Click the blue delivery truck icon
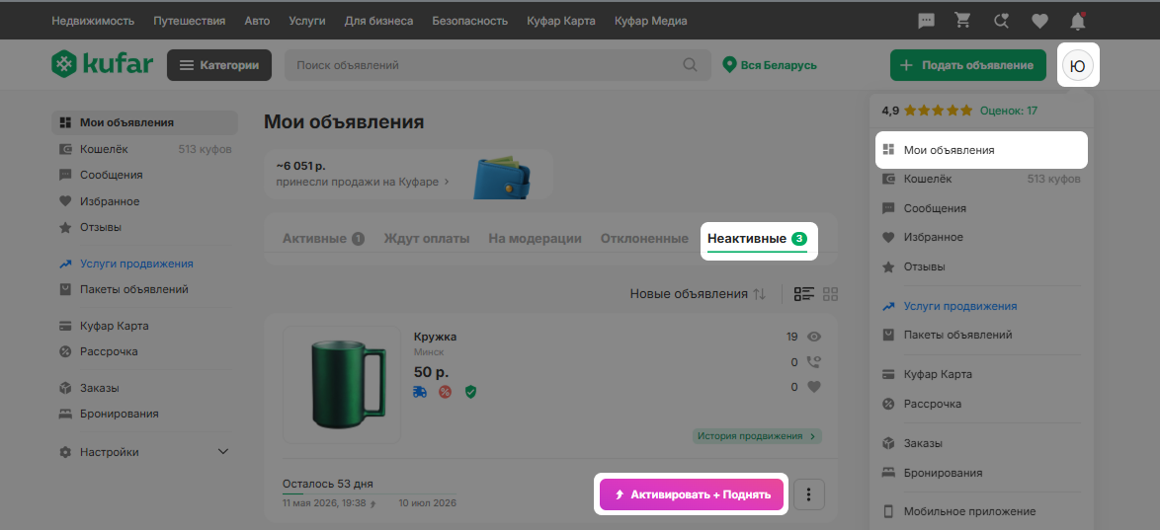This screenshot has height=530, width=1160. click(x=420, y=392)
